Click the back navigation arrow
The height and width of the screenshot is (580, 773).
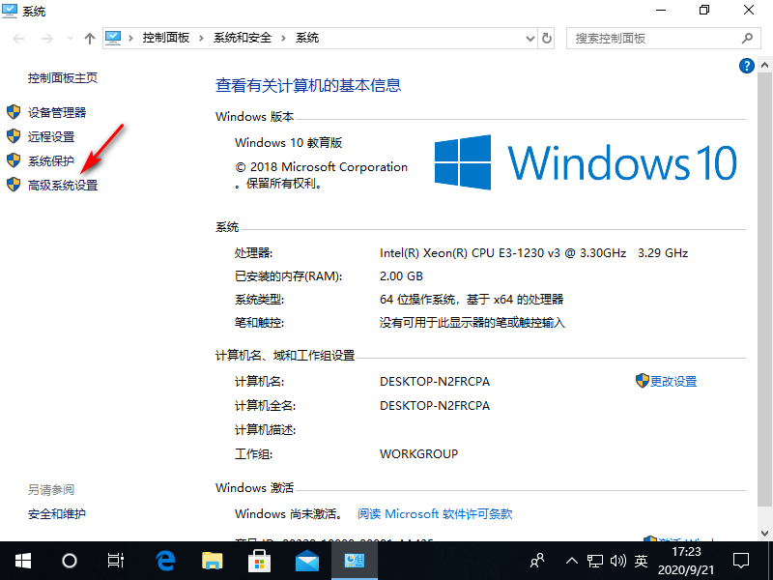[20, 39]
